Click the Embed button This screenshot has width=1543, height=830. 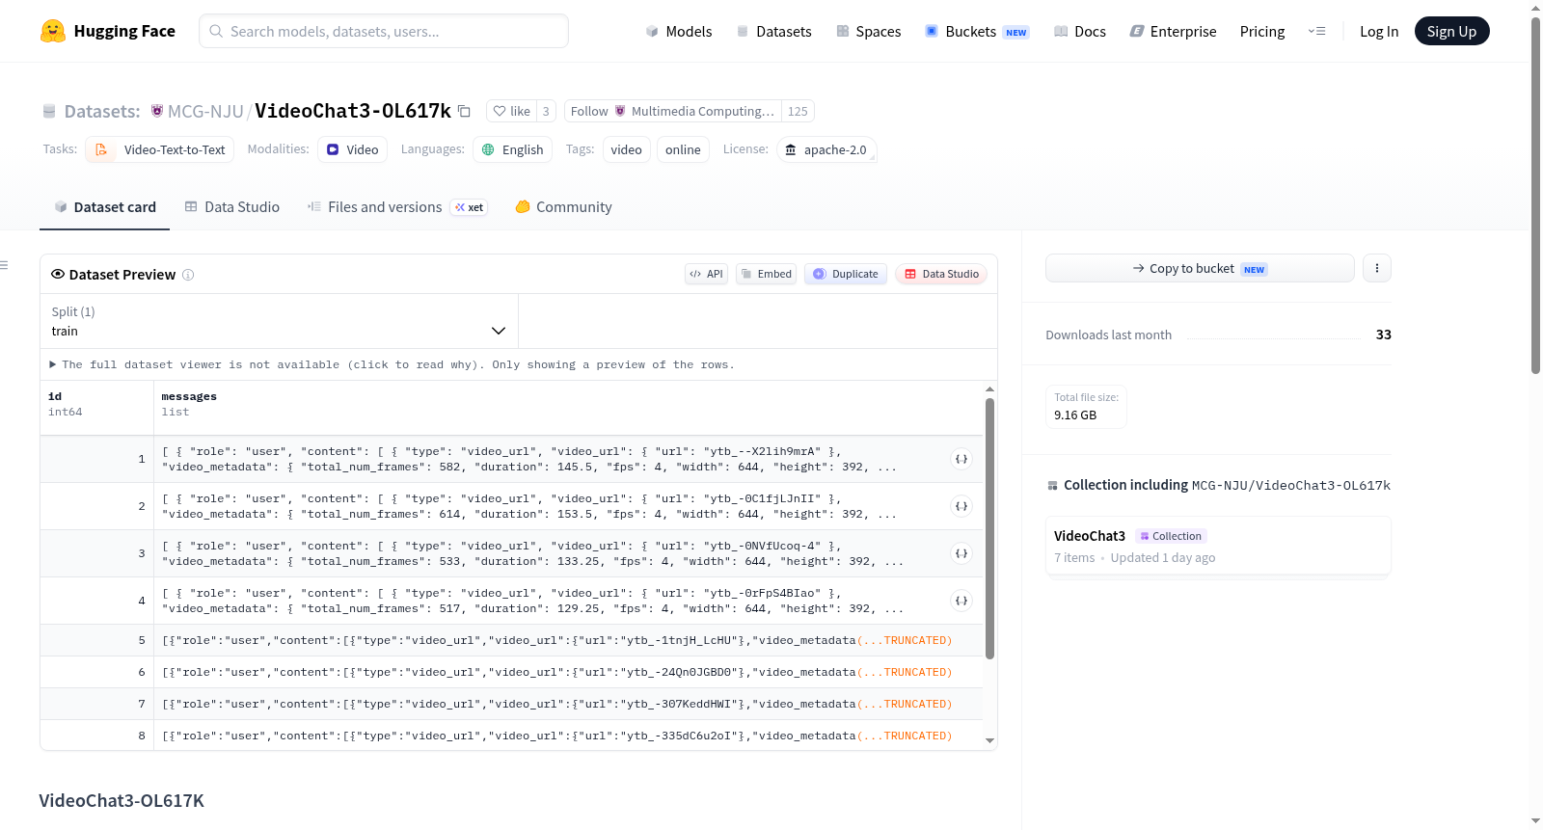tap(767, 274)
